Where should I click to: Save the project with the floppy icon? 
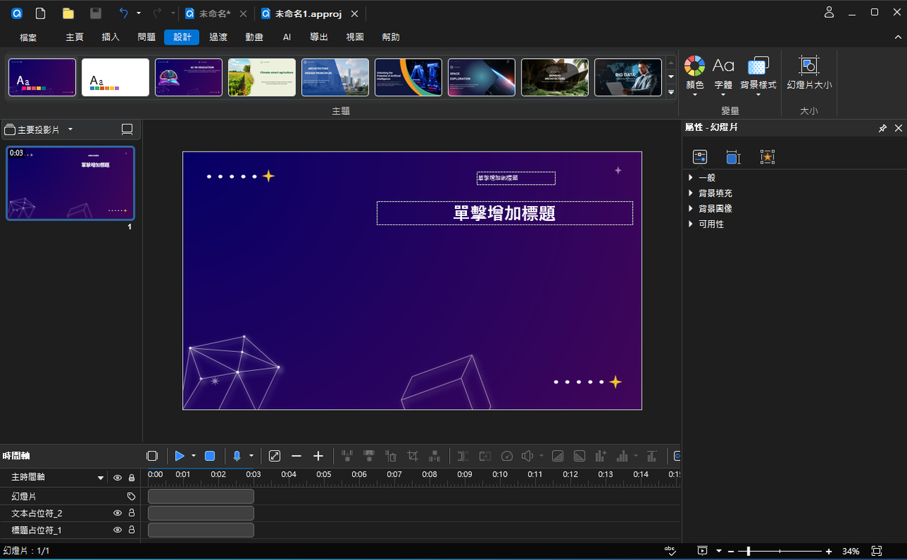96,13
